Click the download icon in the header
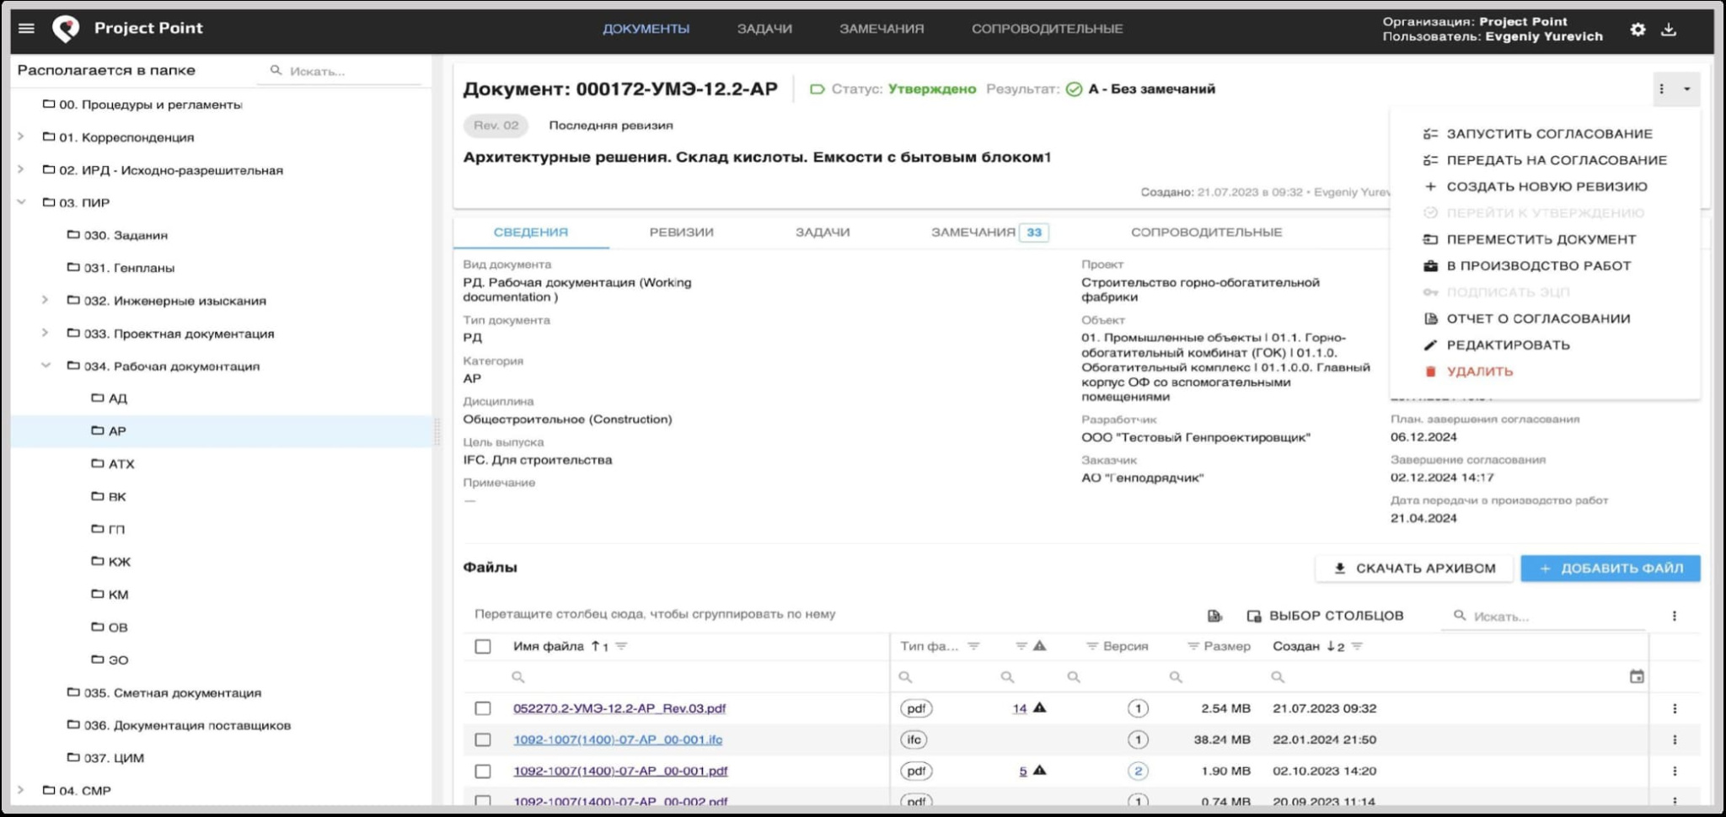This screenshot has width=1726, height=817. (x=1669, y=29)
